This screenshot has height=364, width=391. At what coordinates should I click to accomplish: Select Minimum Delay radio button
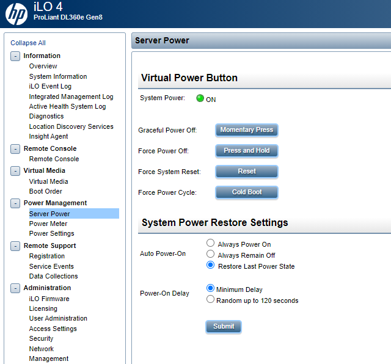[x=210, y=288]
